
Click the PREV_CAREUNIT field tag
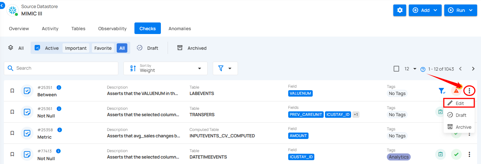tap(306, 115)
